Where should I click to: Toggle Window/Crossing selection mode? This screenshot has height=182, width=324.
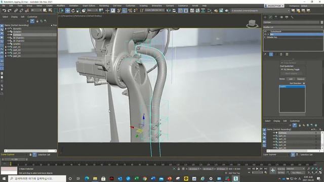[61, 11]
